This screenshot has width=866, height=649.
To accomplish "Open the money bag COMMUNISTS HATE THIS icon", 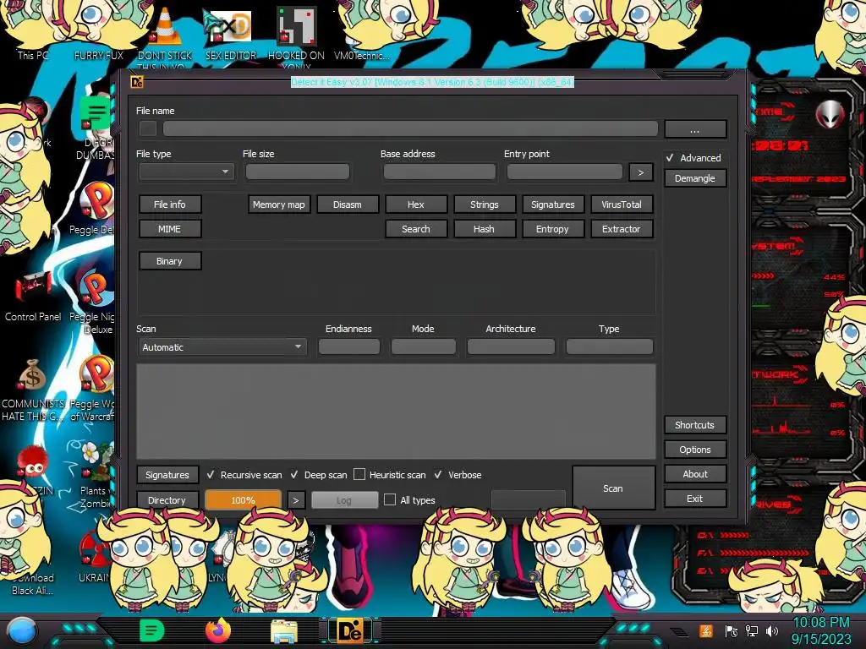I will (x=33, y=390).
